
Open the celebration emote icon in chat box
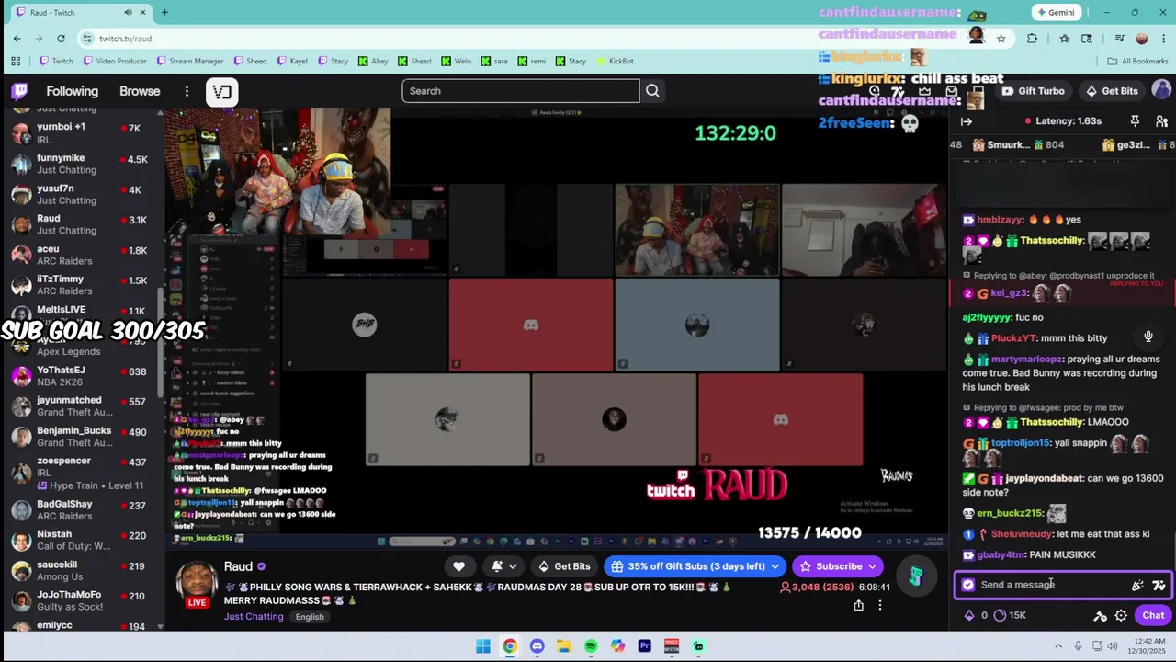[1137, 585]
